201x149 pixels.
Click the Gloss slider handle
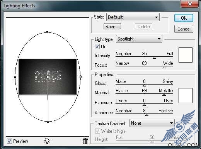(x=144, y=85)
